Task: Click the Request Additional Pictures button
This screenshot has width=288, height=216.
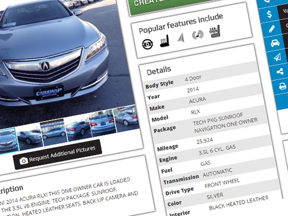Action: pyautogui.click(x=57, y=155)
